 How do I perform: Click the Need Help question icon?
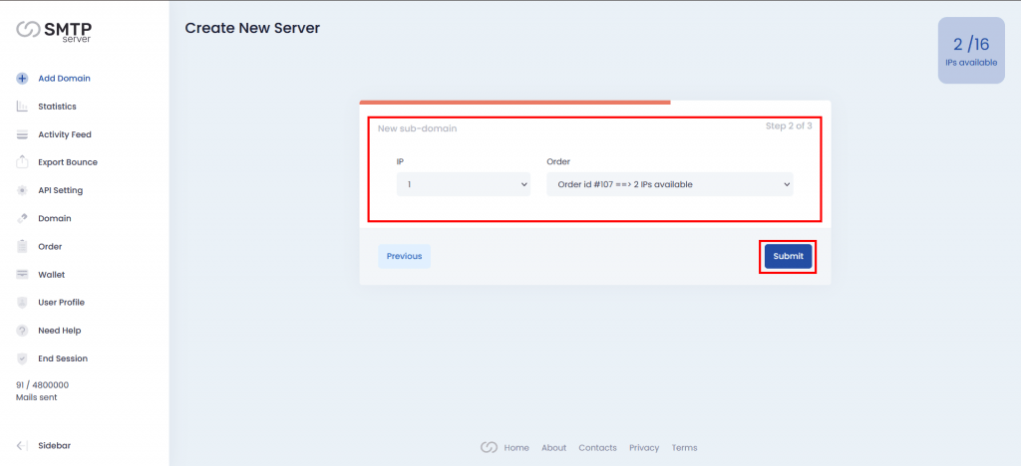[x=22, y=331]
